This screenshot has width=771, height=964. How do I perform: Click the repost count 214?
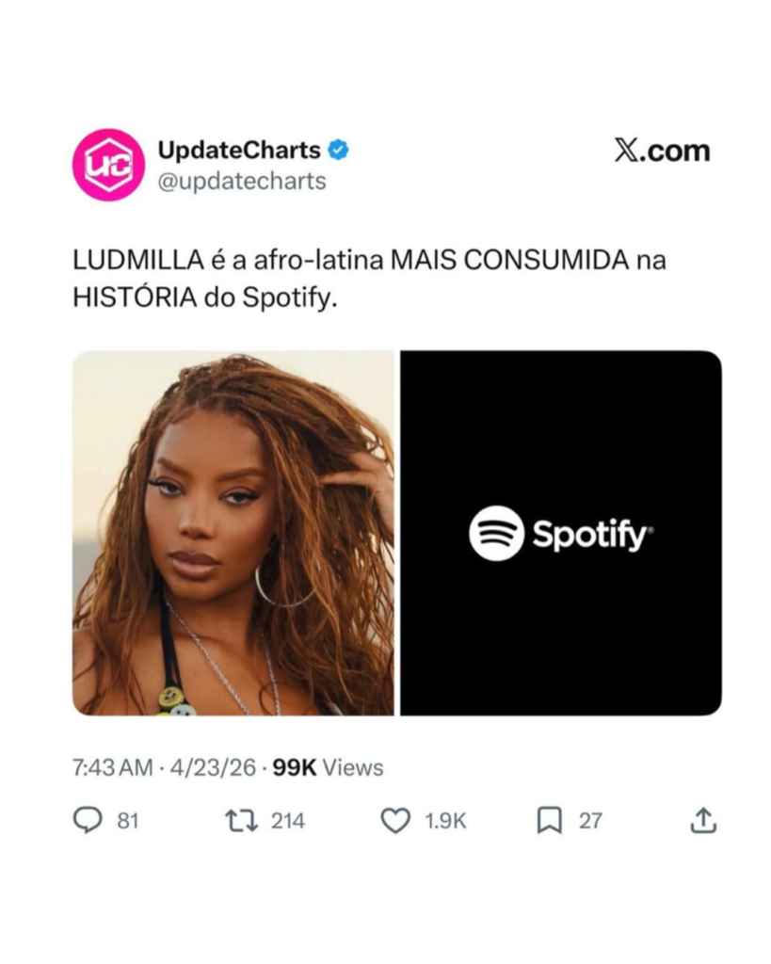(288, 821)
